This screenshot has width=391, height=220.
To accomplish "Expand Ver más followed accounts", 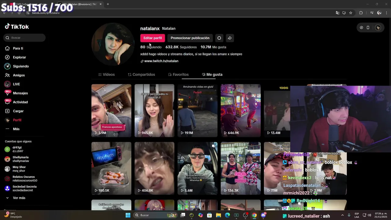I will (15, 198).
